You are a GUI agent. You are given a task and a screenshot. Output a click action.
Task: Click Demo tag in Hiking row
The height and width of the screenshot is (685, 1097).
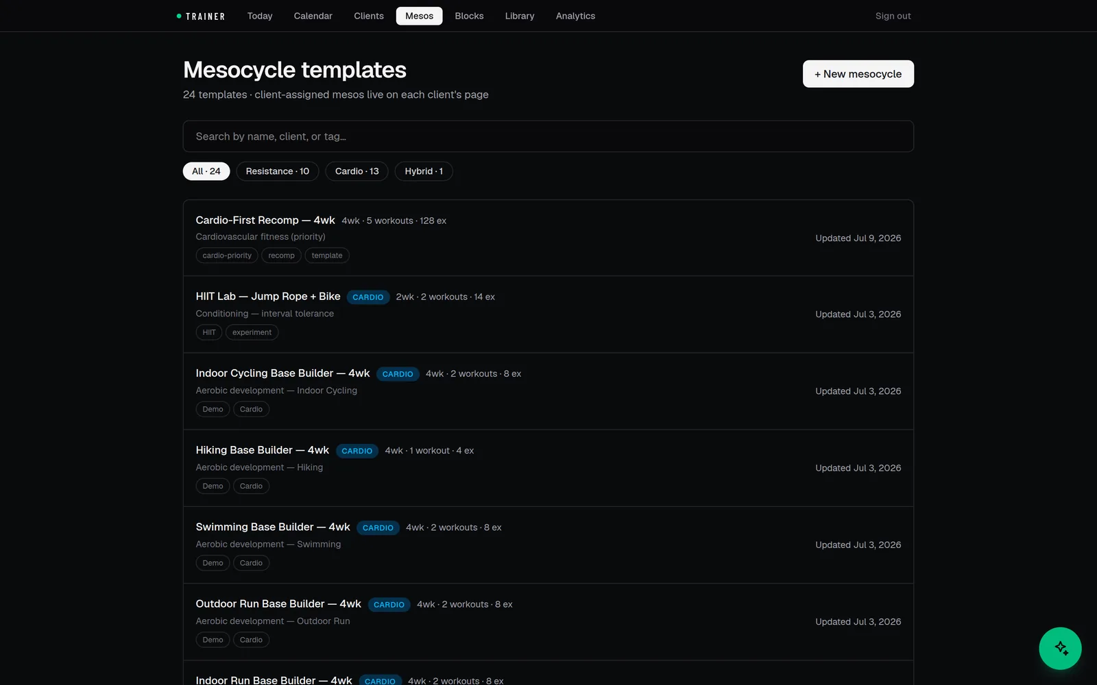[213, 486]
